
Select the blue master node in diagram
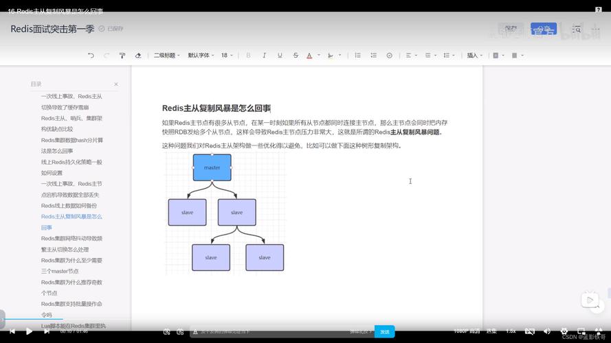point(212,167)
